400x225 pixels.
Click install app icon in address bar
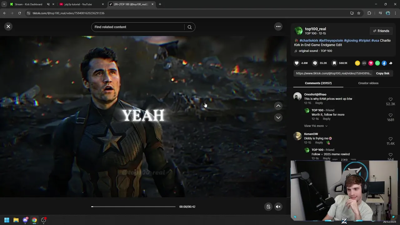[352, 13]
